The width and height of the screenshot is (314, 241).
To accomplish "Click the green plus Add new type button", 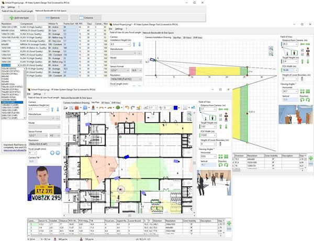I will click(21, 17).
